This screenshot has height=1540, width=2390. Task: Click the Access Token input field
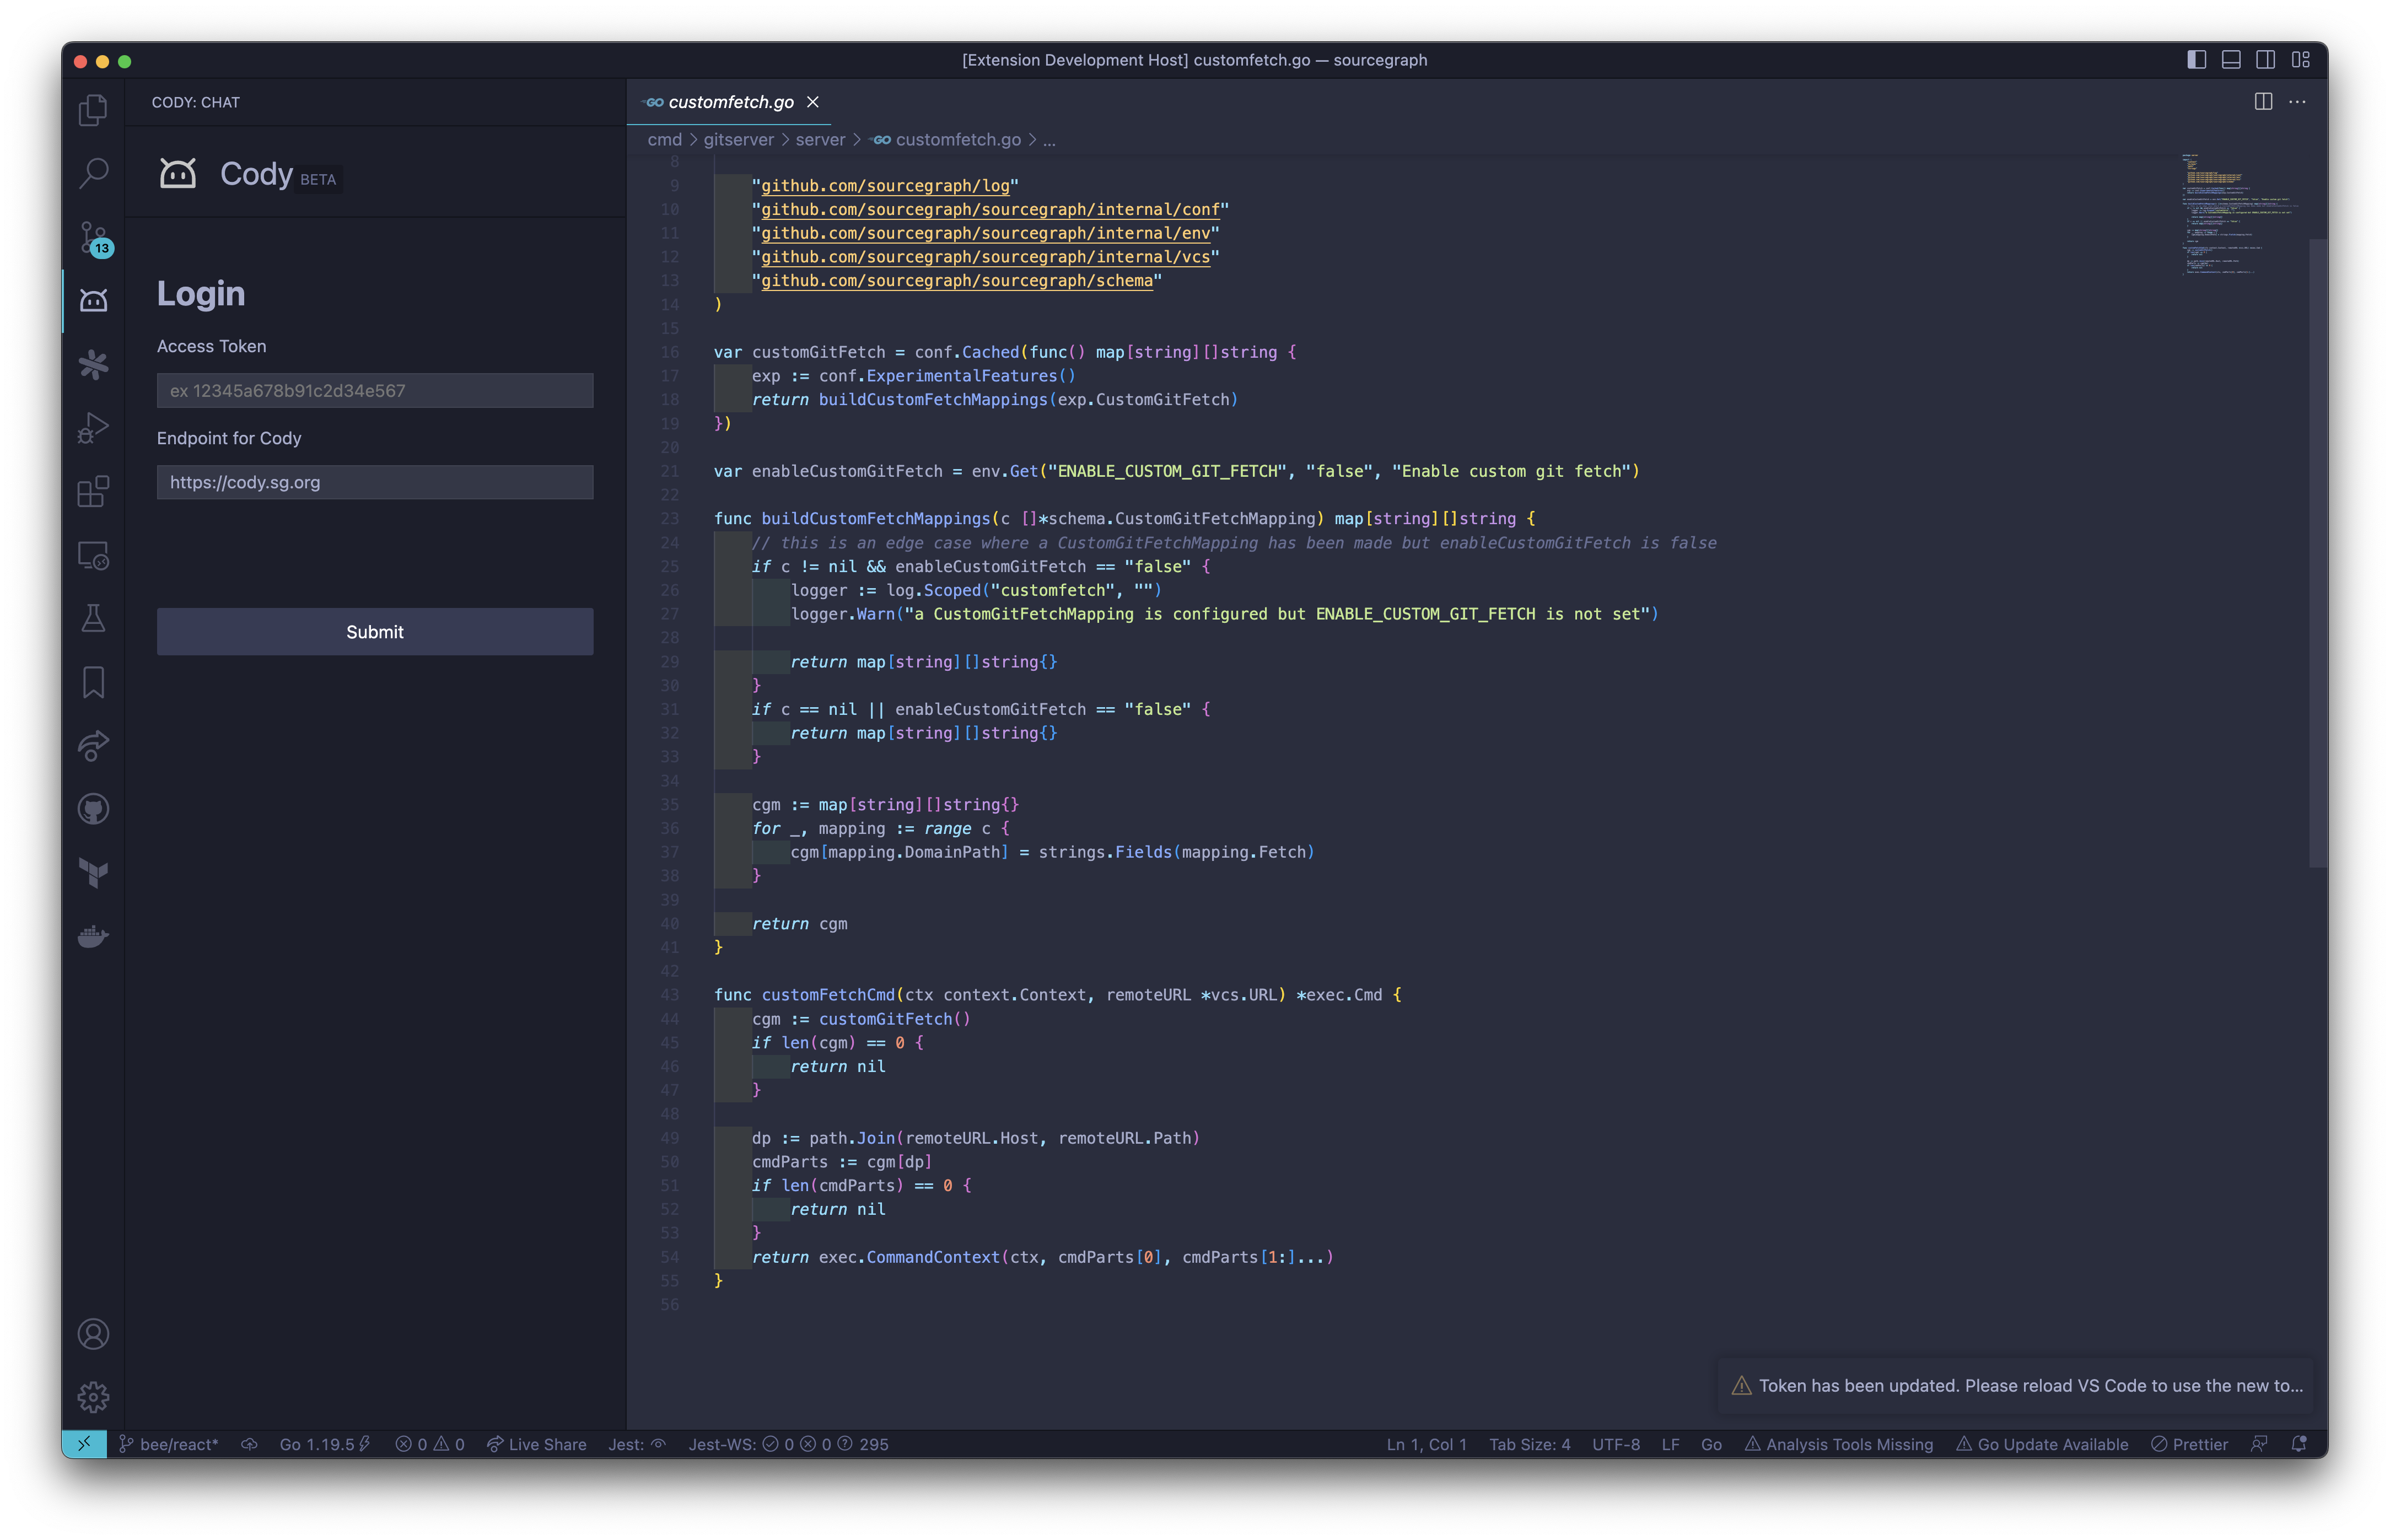tap(375, 390)
